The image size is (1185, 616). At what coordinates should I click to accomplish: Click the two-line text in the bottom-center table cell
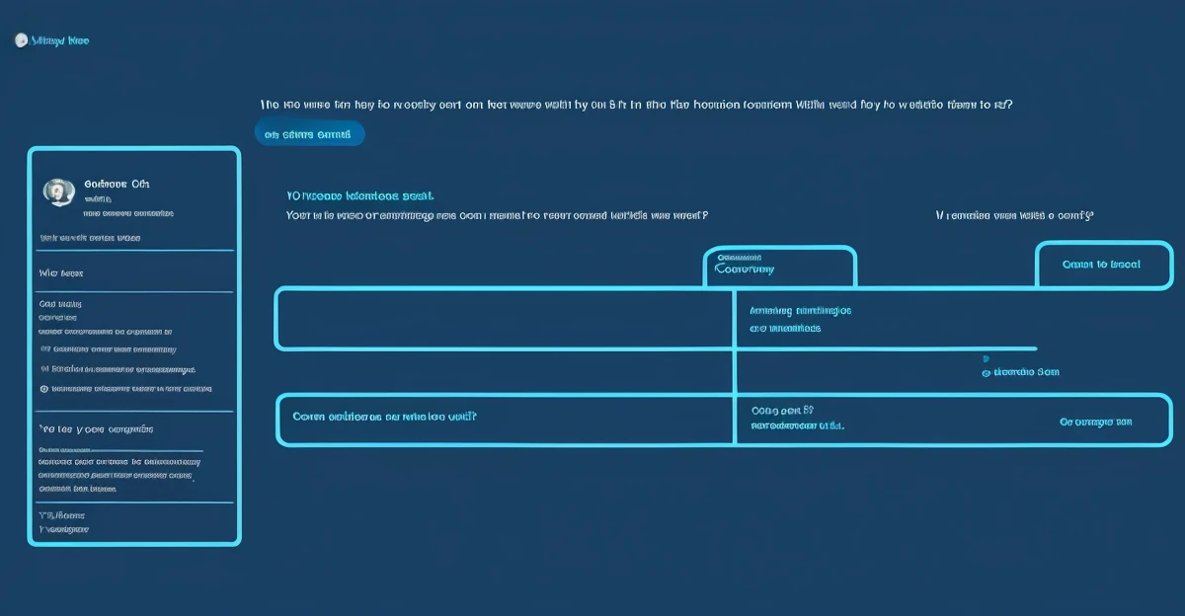(x=797, y=418)
